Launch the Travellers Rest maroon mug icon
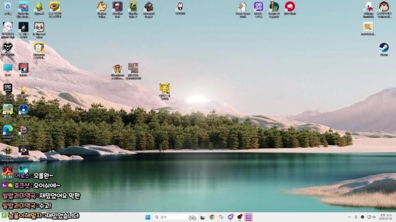 pos(117,7)
